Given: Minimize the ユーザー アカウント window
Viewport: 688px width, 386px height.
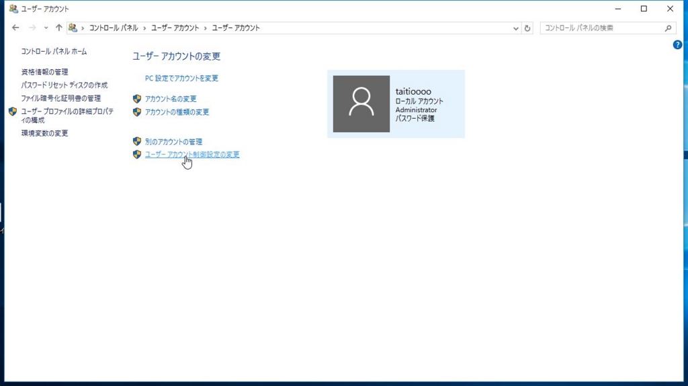Looking at the screenshot, I should point(618,9).
